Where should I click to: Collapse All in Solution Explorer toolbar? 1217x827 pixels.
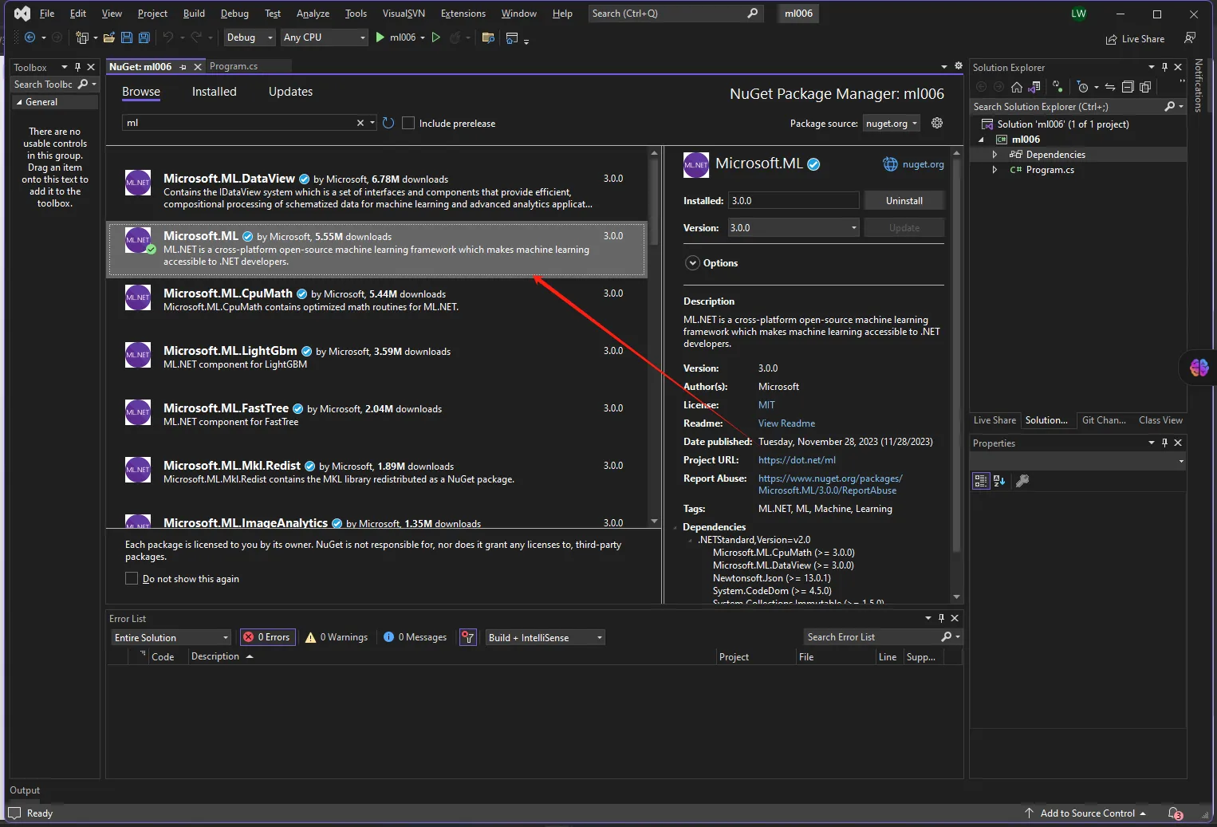pyautogui.click(x=1128, y=87)
